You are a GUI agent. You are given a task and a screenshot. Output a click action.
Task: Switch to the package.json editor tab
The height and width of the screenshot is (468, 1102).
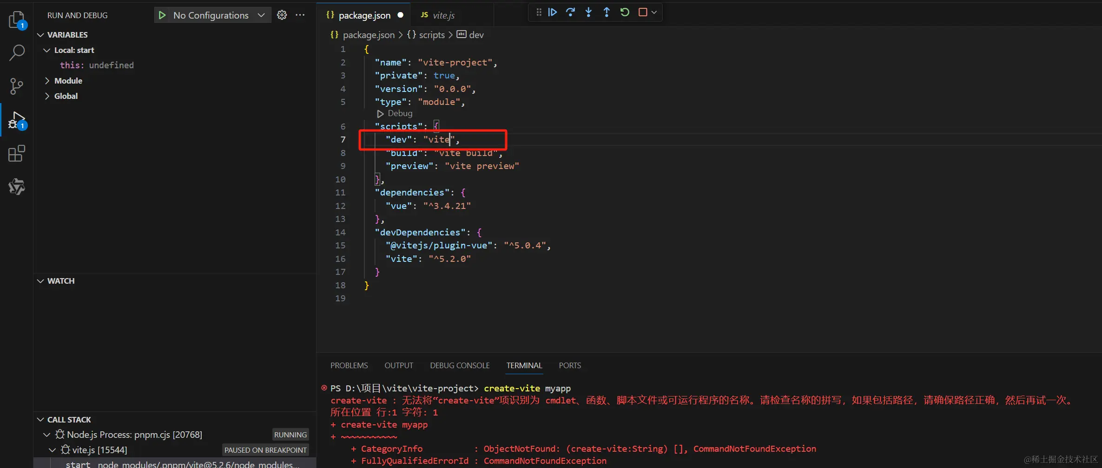(x=364, y=15)
